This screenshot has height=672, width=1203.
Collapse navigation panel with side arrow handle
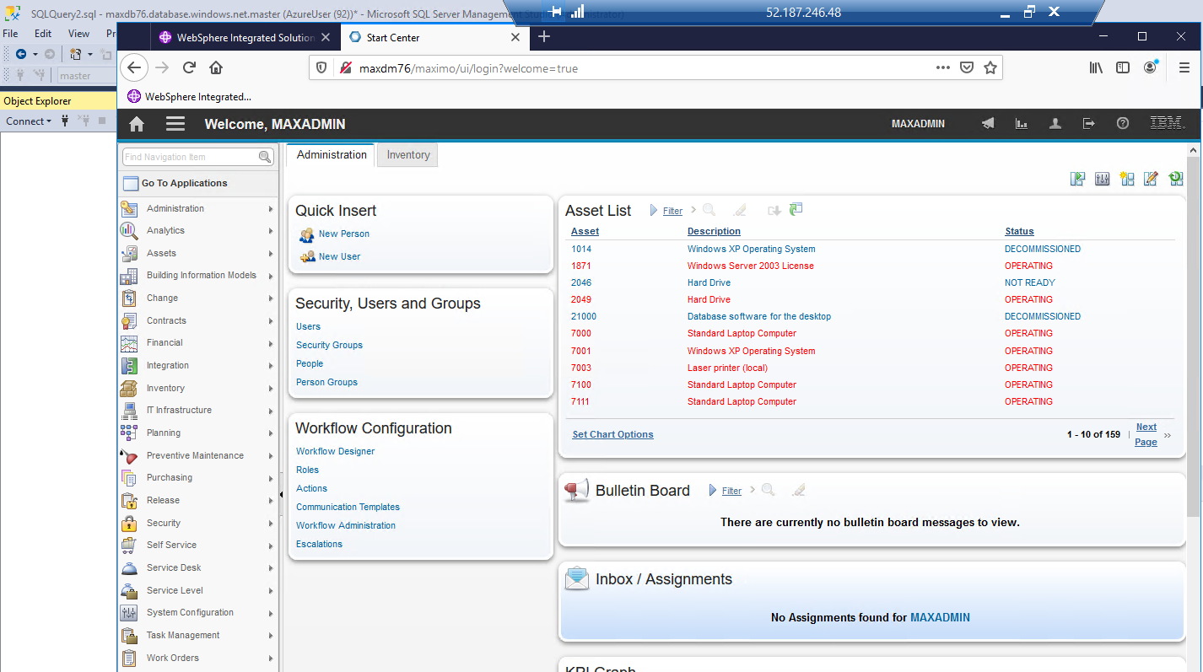point(282,496)
